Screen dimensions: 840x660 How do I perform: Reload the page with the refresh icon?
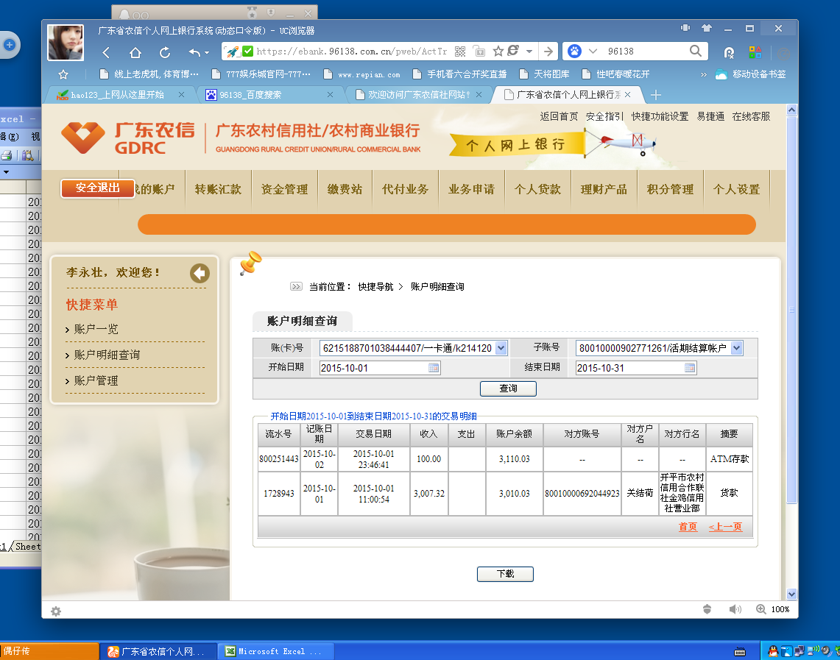[x=165, y=52]
